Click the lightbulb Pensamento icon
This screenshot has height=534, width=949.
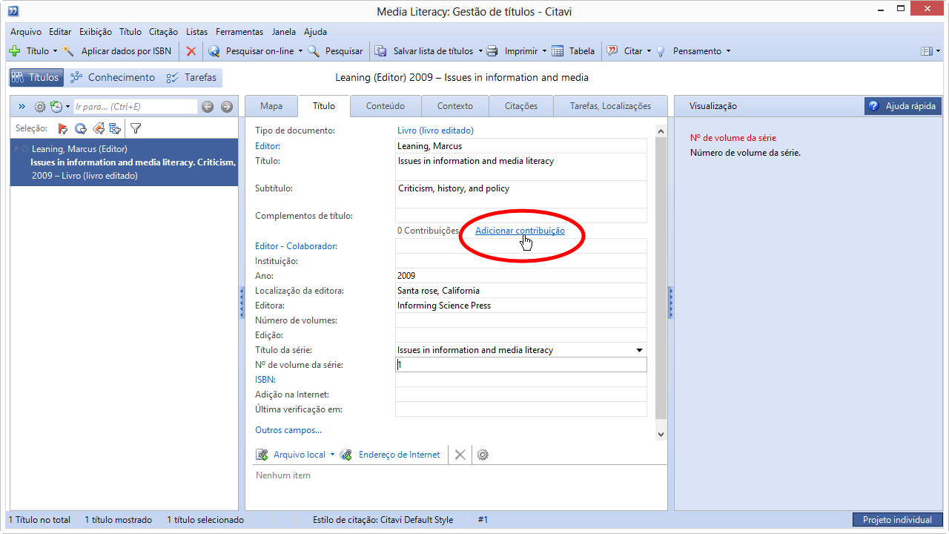pos(660,51)
